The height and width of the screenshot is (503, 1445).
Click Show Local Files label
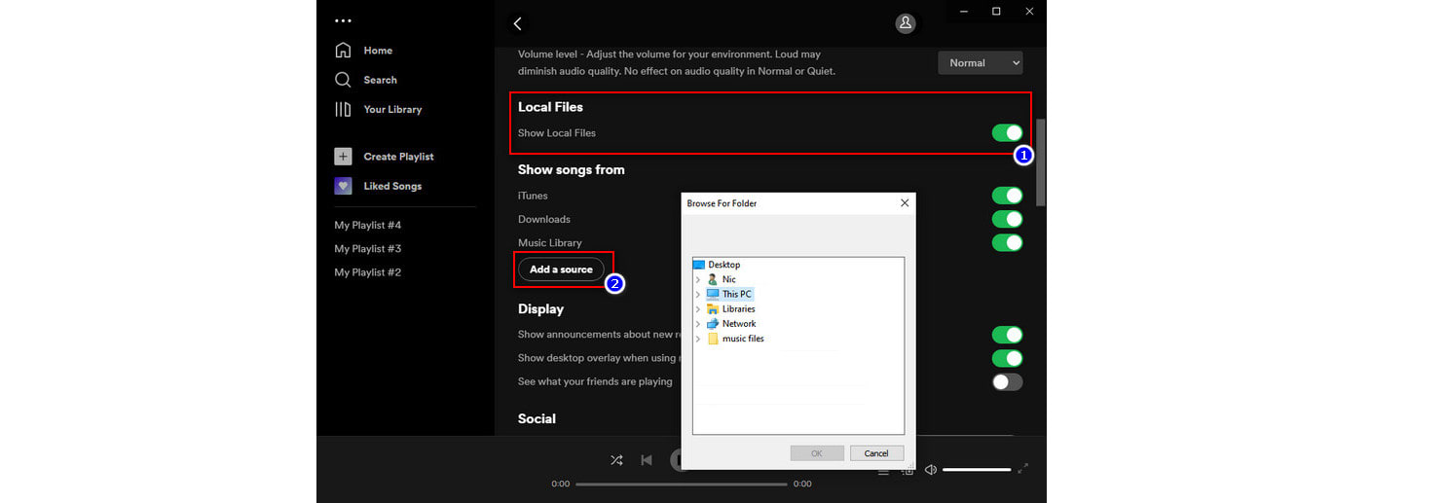[x=557, y=133]
